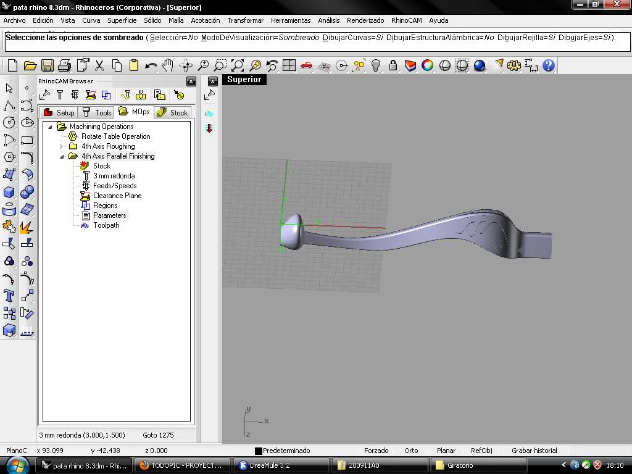Viewport: 632px width, 474px height.
Task: Collapse the Machining Operations tree root
Action: pos(50,127)
